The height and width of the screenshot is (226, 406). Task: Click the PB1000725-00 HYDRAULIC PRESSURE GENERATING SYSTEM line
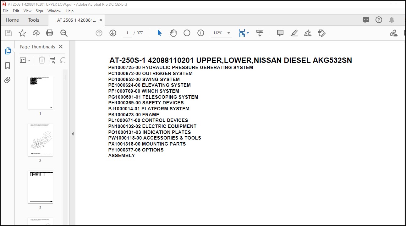point(181,68)
